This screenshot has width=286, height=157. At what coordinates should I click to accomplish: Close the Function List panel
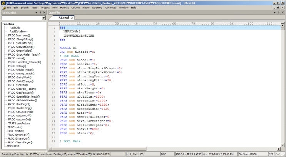click(x=44, y=12)
